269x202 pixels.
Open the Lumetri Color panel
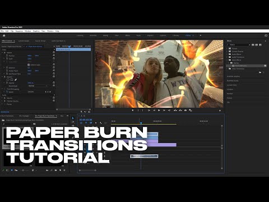tap(231, 85)
